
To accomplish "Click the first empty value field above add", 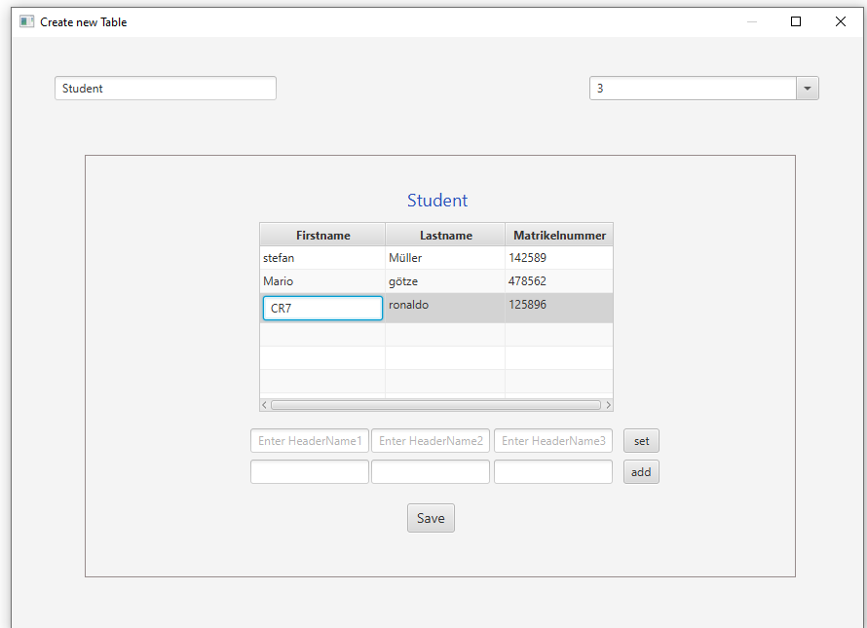I will pyautogui.click(x=309, y=471).
